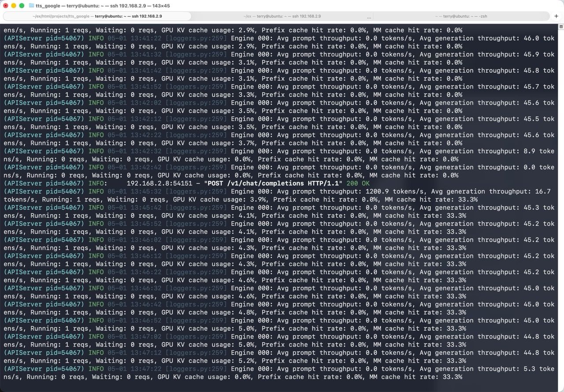
Task: Close the terminal window with red button
Action: tap(6, 6)
